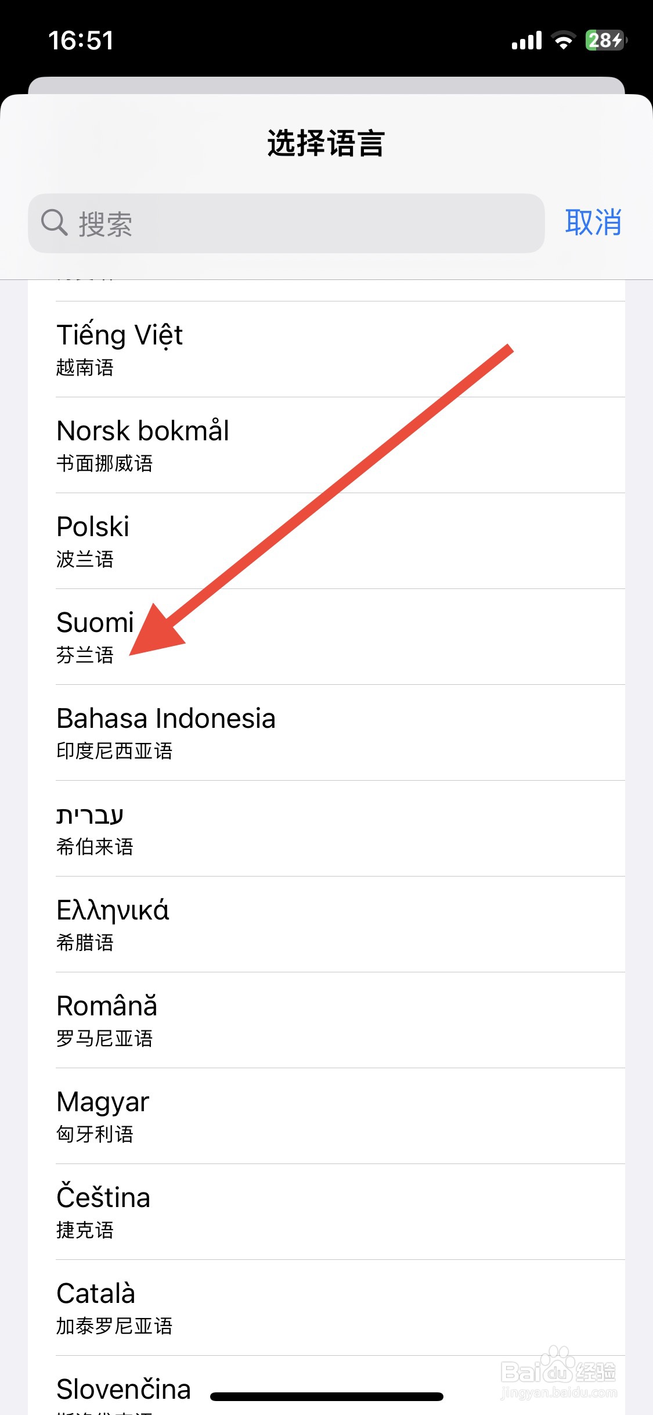The height and width of the screenshot is (1415, 653).
Task: Select Català language entry
Action: pos(340,1308)
